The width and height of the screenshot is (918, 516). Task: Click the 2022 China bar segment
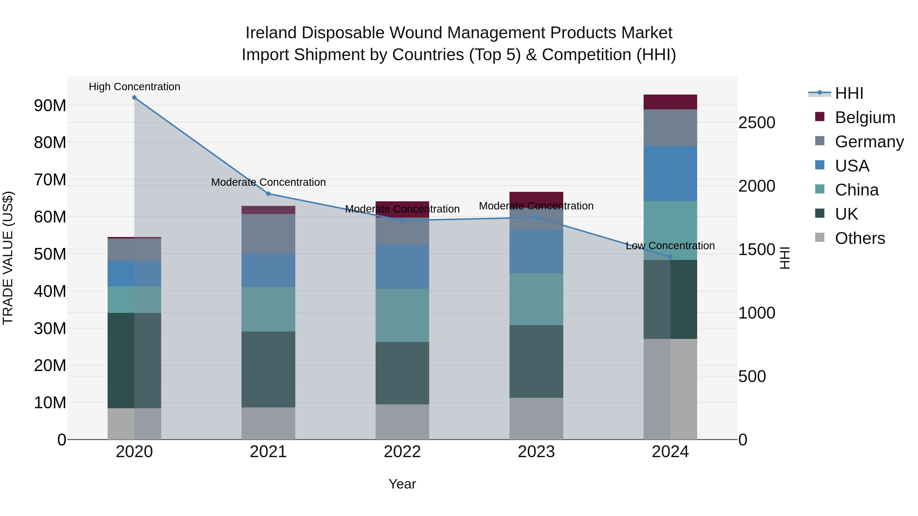(402, 315)
